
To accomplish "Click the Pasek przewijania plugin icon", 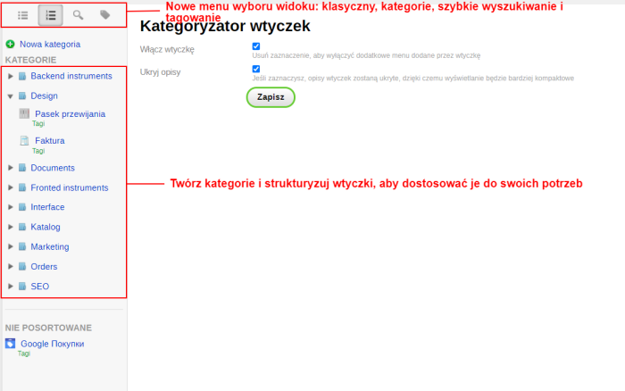I will pyautogui.click(x=24, y=113).
